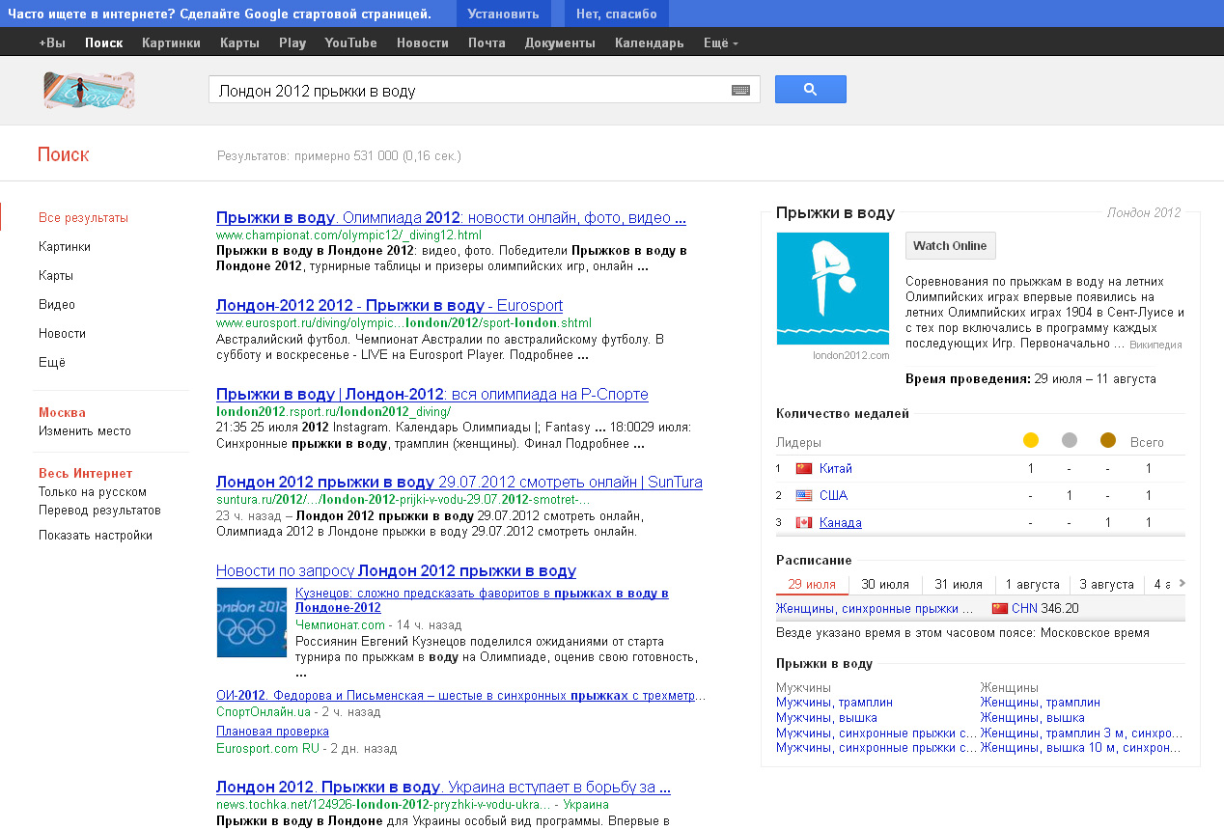Dismiss the promo with Нет, спасибо
The image size is (1224, 830).
(x=617, y=14)
